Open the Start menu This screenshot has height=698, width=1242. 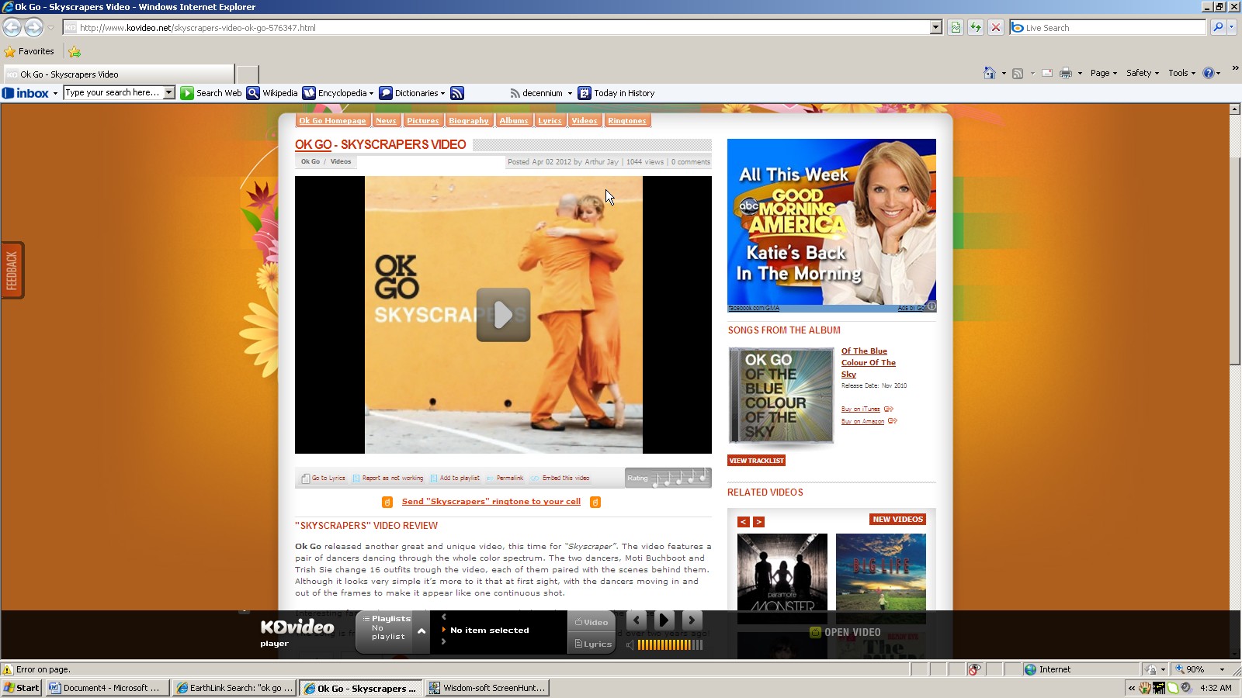22,688
